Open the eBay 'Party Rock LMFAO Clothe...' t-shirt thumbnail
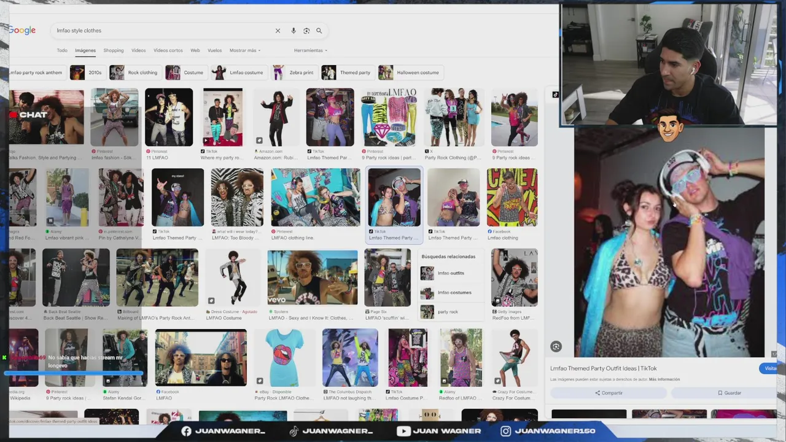 [284, 358]
